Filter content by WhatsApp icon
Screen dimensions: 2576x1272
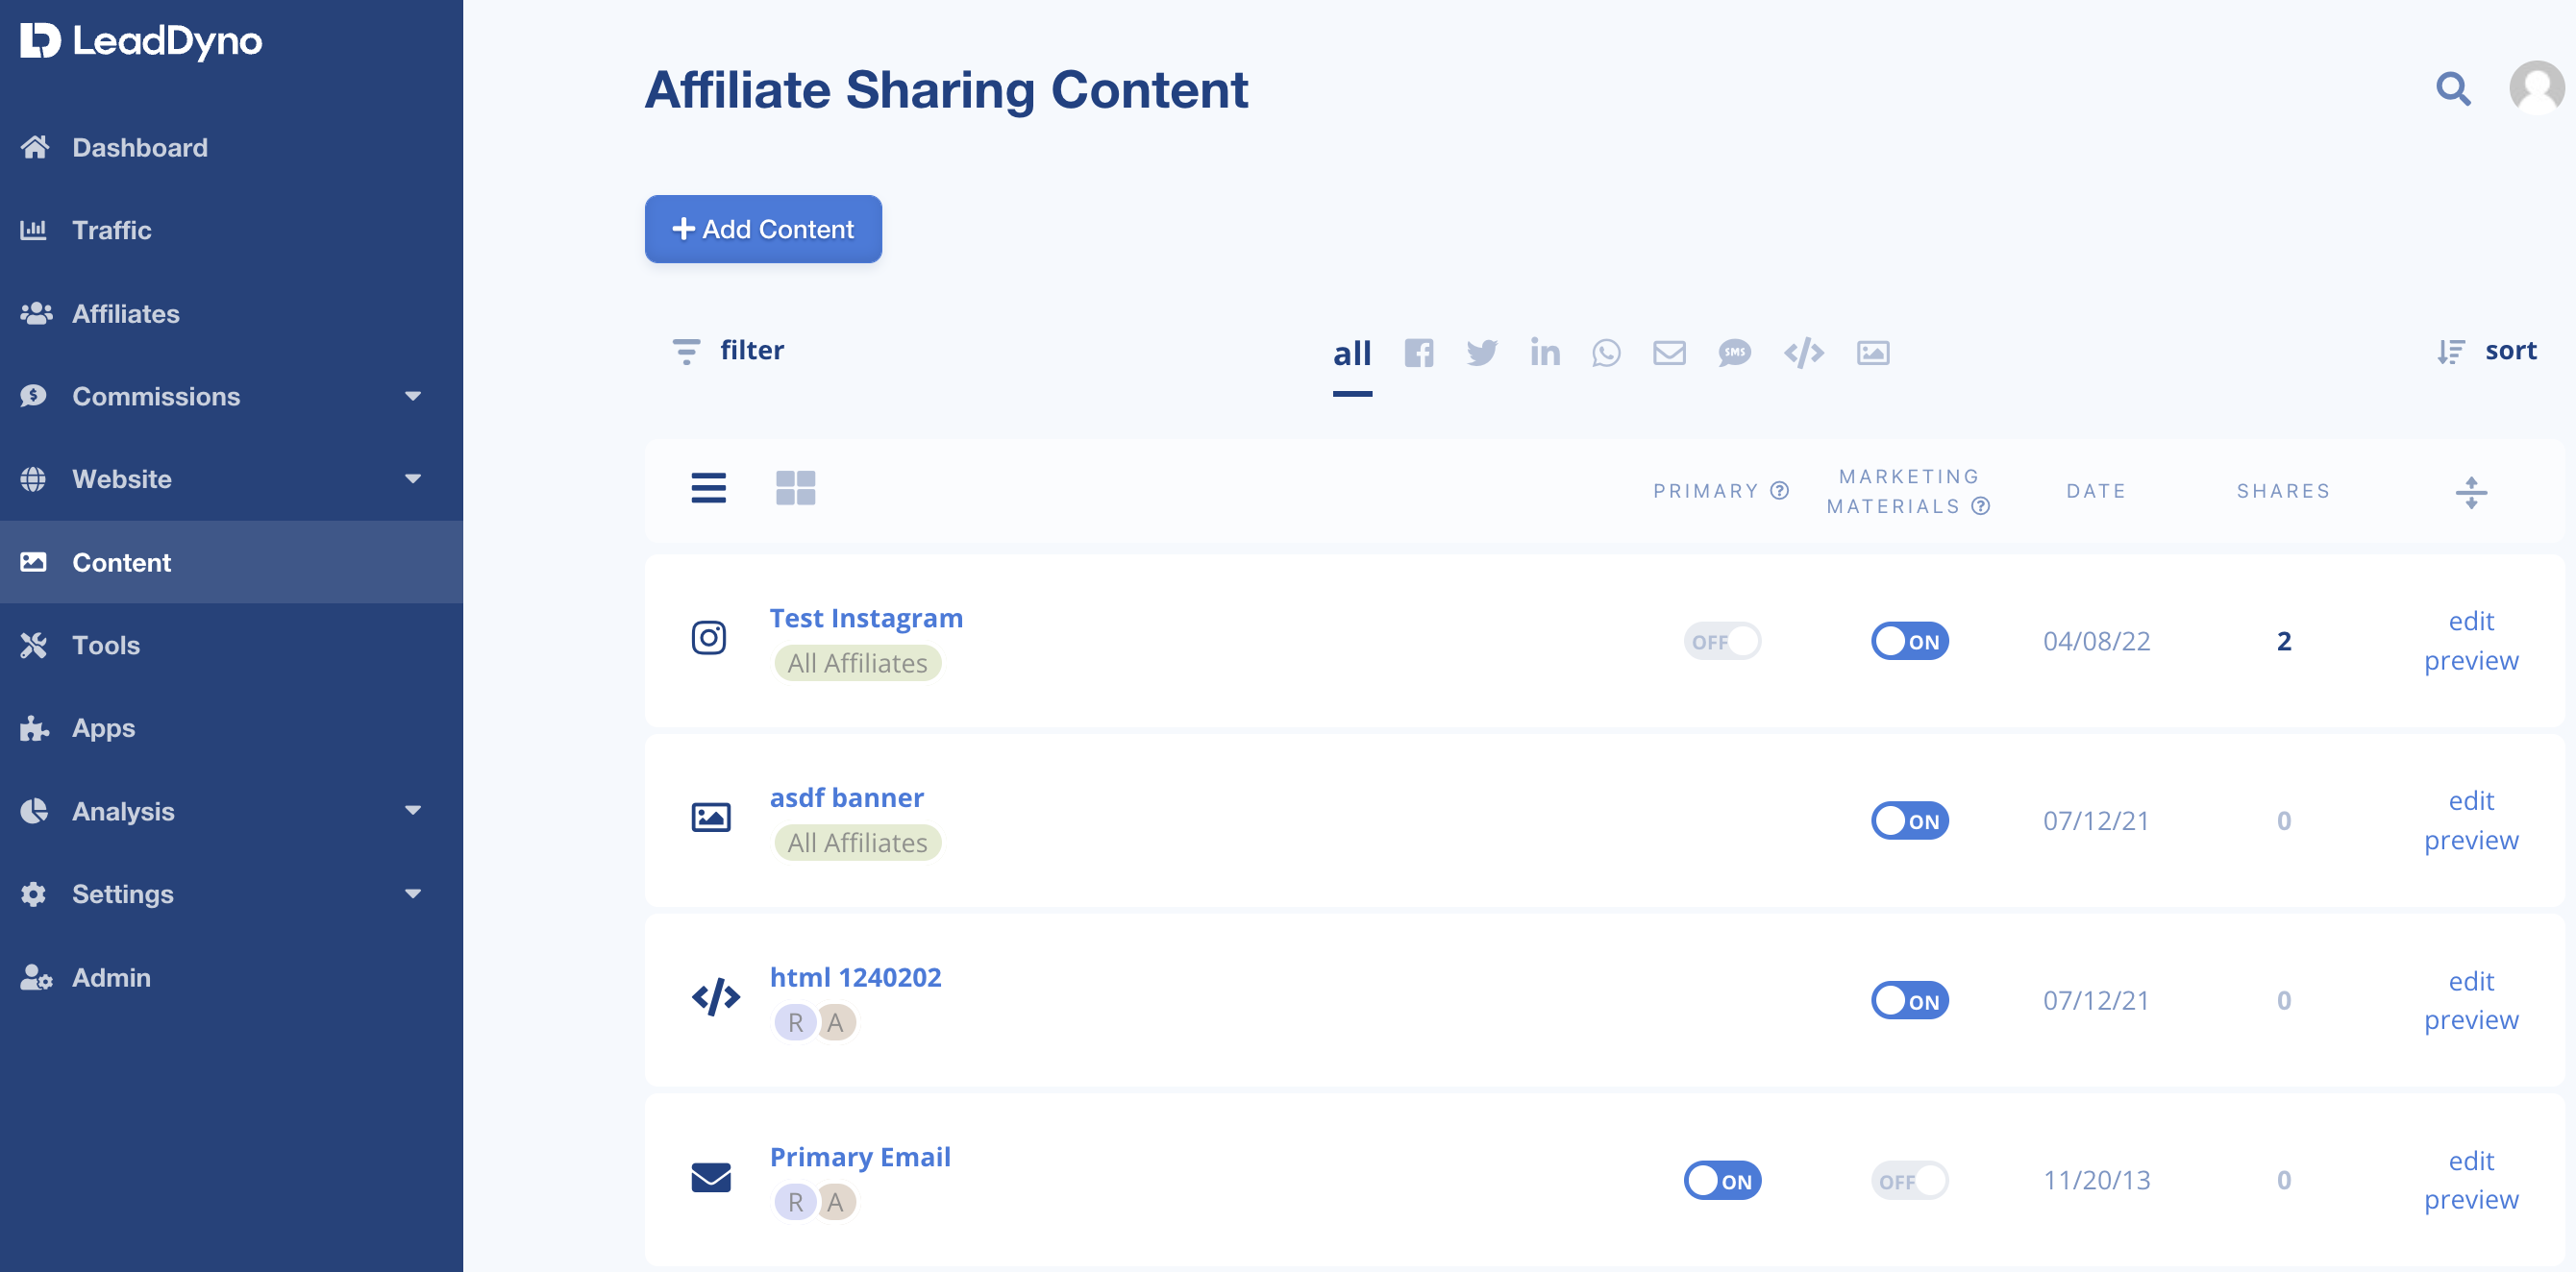coord(1606,353)
